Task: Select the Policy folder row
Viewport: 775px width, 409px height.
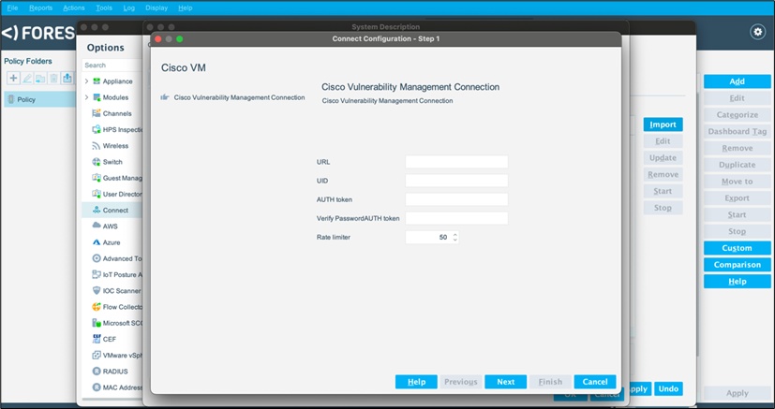Action: [40, 99]
